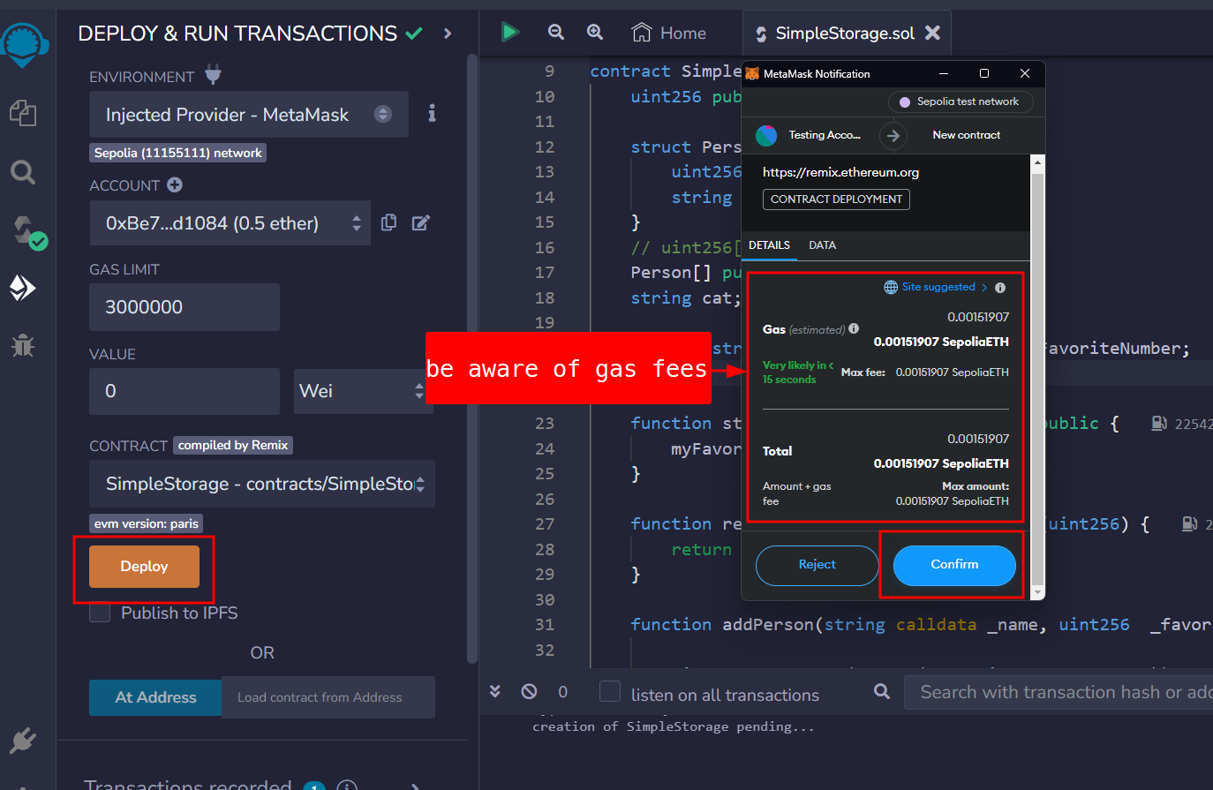The width and height of the screenshot is (1213, 790).
Task: Copy account address icon
Action: point(388,222)
